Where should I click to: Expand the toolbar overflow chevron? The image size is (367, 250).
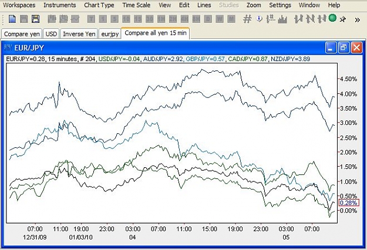[x=357, y=20]
